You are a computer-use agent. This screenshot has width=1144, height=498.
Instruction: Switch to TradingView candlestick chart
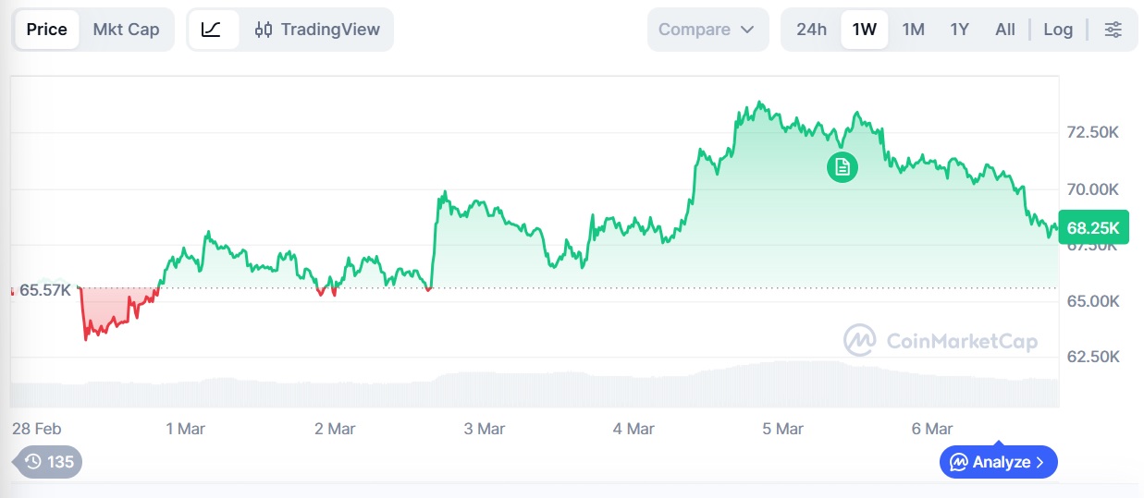click(x=317, y=30)
